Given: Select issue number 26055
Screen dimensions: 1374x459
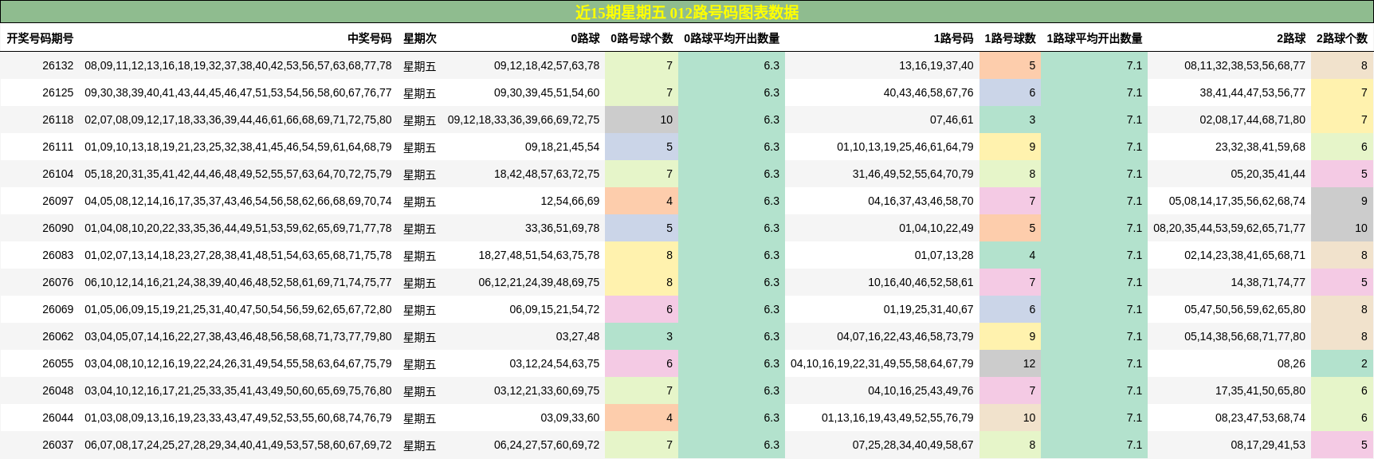Looking at the screenshot, I should pyautogui.click(x=57, y=363).
